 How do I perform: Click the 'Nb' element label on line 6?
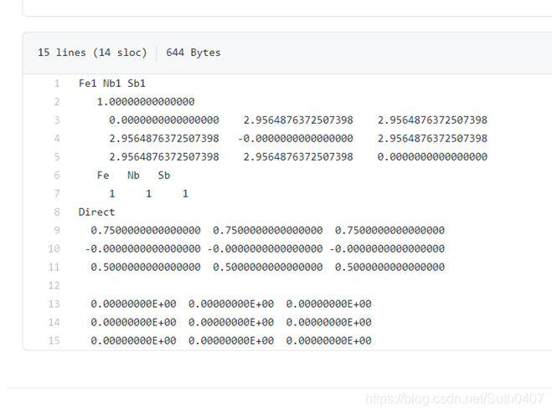click(x=133, y=176)
